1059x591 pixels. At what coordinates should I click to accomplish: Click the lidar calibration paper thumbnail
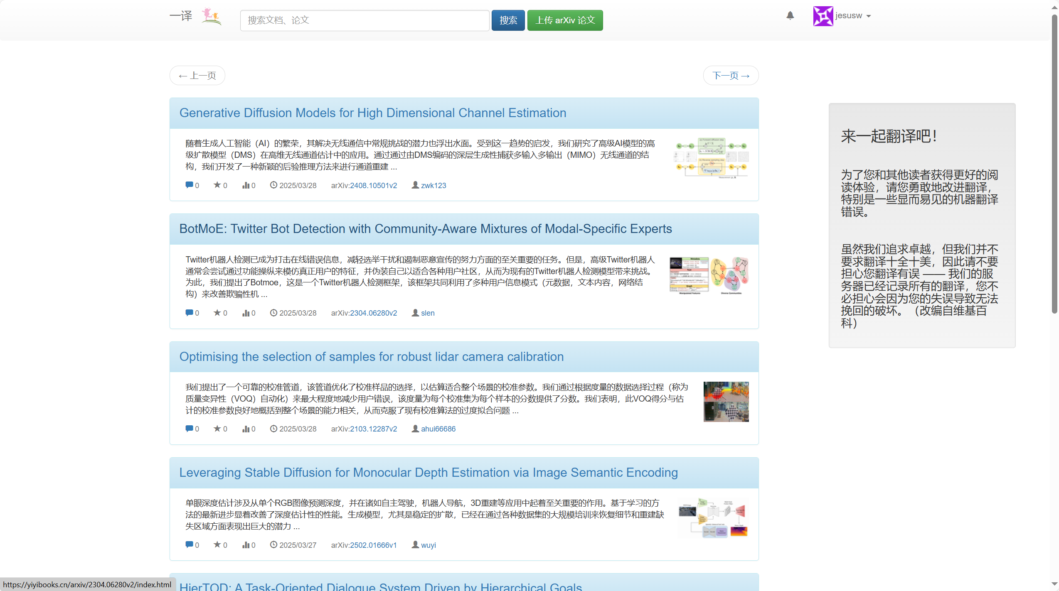pos(726,402)
